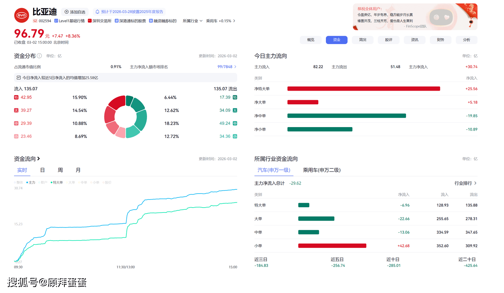This screenshot has height=293, width=504.
Task: Click the FinScope greeting banner
Action: pos(415,17)
